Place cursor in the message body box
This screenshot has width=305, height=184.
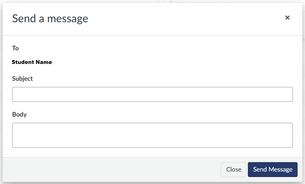[152, 135]
